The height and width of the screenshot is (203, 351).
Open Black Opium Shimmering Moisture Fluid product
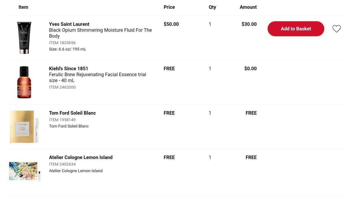100,33
